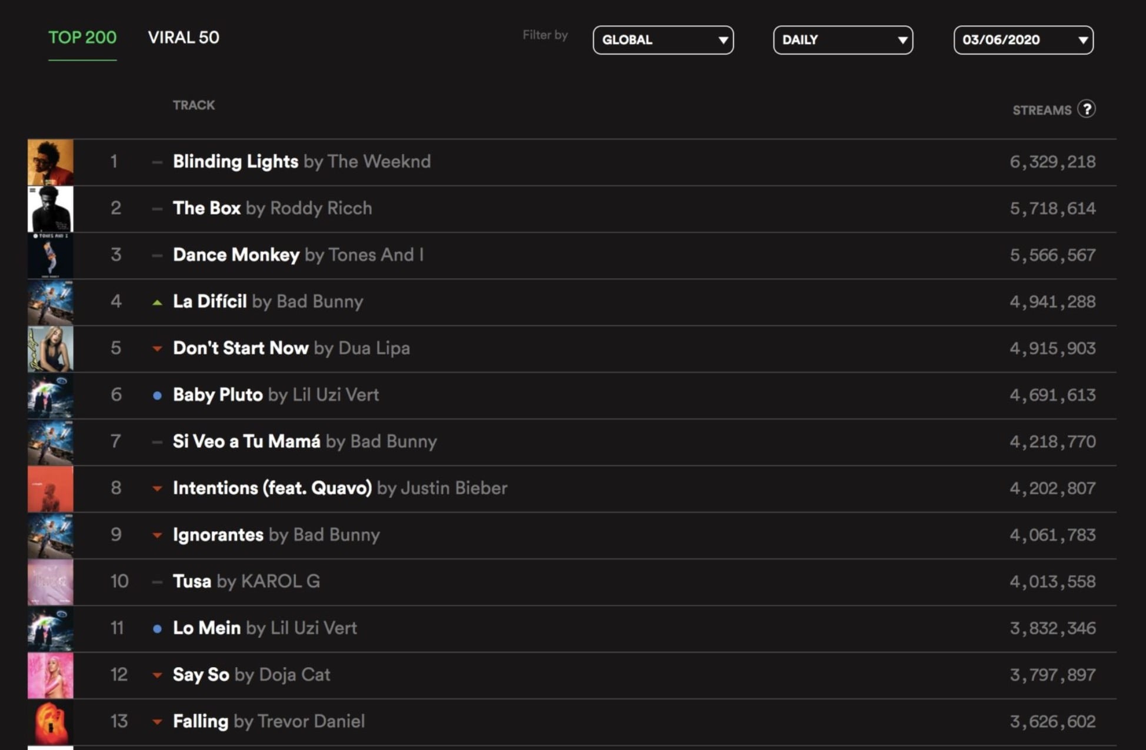The image size is (1146, 750).
Task: Click the green up arrow beside La Difícil
Action: pos(156,302)
